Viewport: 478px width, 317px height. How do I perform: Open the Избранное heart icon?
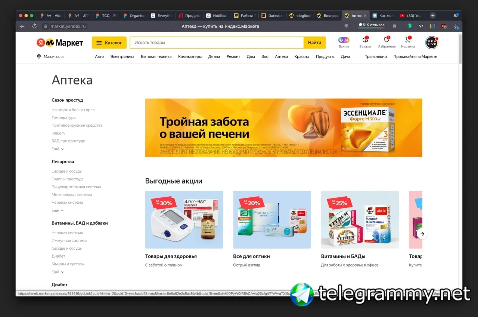pos(387,40)
